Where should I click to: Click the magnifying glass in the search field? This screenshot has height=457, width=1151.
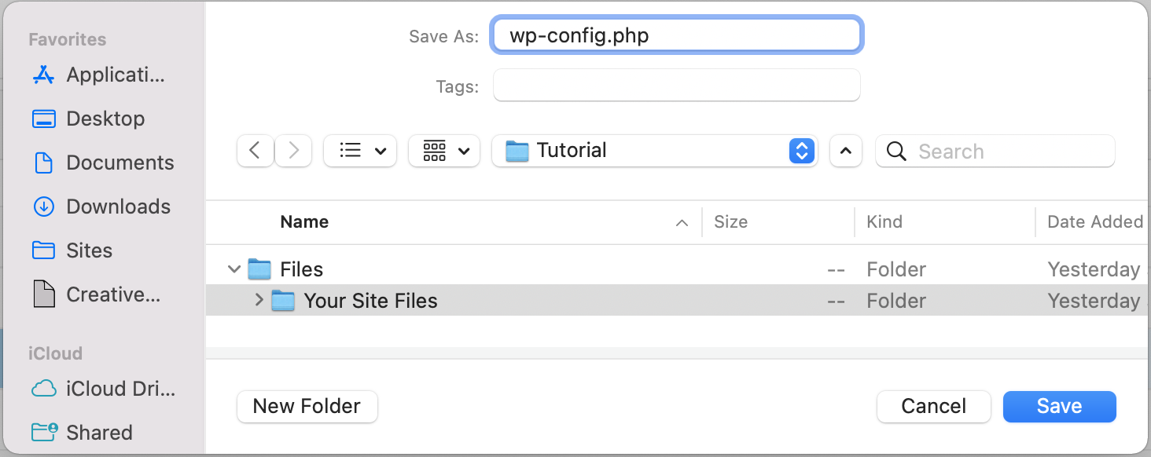895,151
